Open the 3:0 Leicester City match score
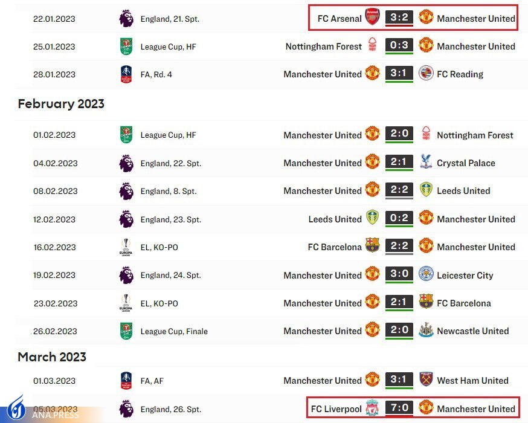528x423 pixels. click(x=399, y=275)
